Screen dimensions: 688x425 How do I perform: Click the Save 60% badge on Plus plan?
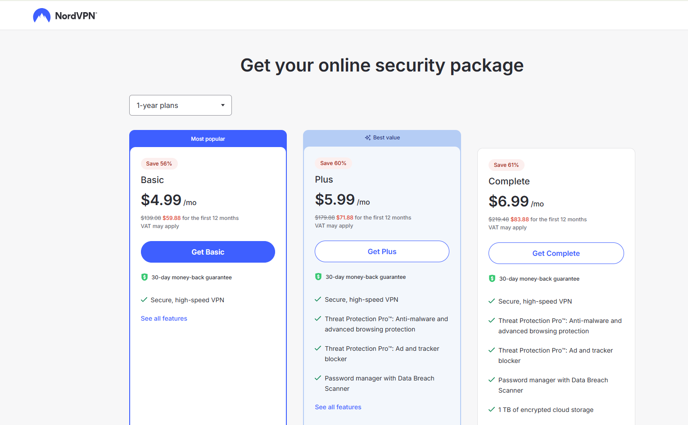(333, 163)
